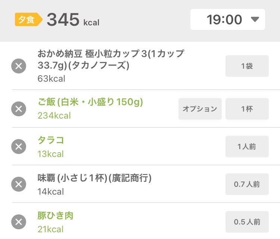280x239 pixels.
Task: Open the ご飯 (白米・小盛り150g) food link
Action: (90, 102)
